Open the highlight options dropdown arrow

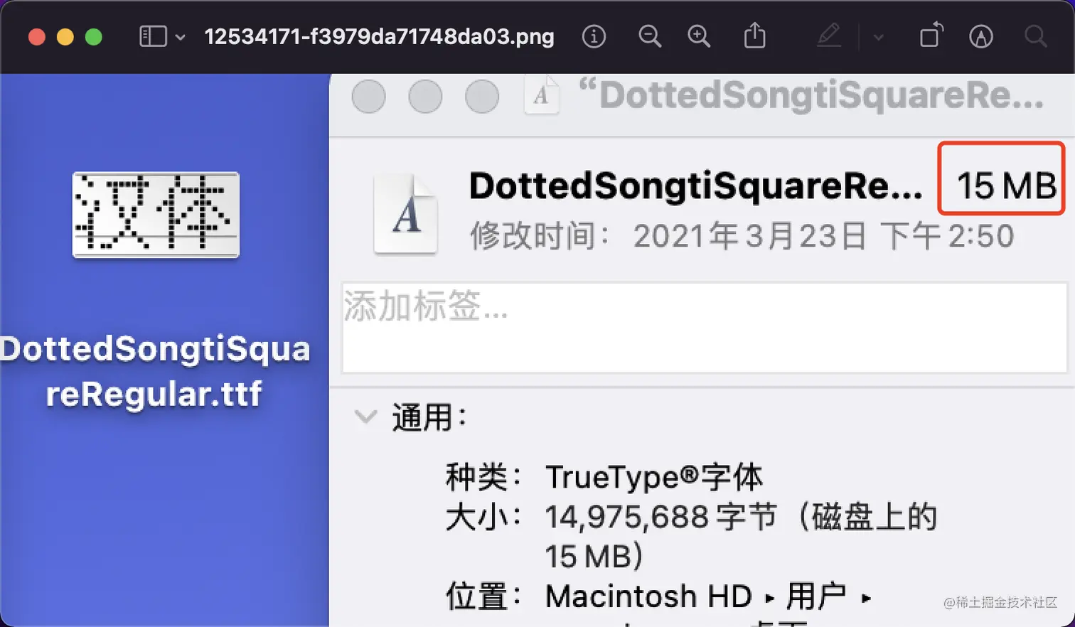point(879,37)
